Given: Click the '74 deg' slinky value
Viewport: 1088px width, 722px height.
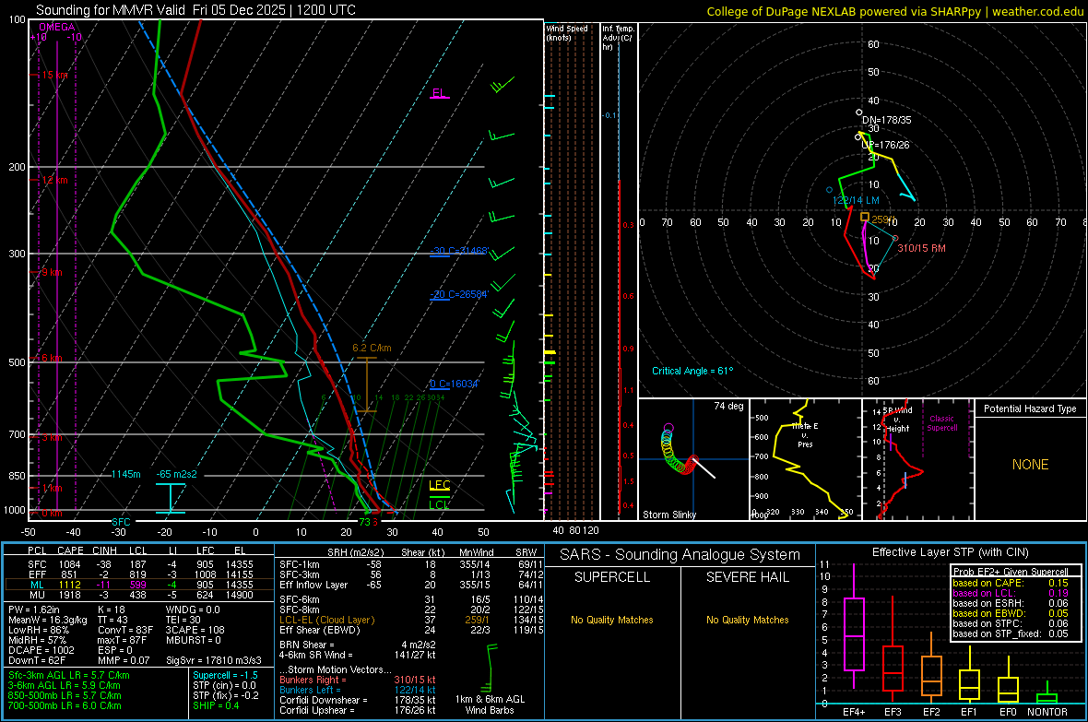Looking at the screenshot, I should click(728, 406).
